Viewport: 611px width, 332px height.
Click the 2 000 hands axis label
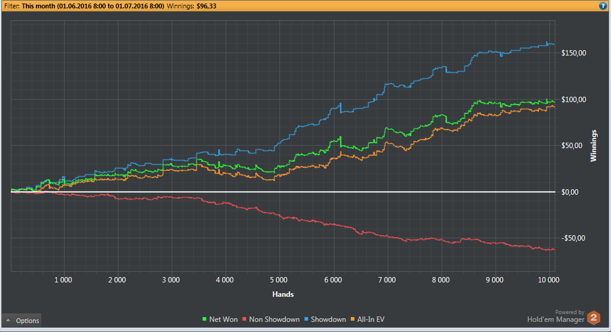click(117, 280)
